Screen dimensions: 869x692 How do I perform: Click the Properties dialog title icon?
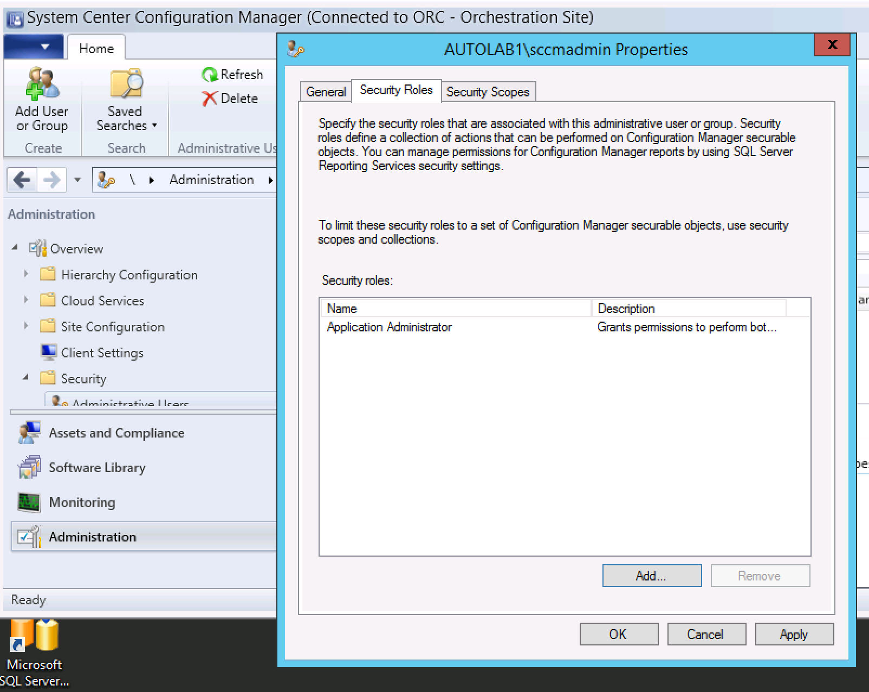tap(295, 49)
